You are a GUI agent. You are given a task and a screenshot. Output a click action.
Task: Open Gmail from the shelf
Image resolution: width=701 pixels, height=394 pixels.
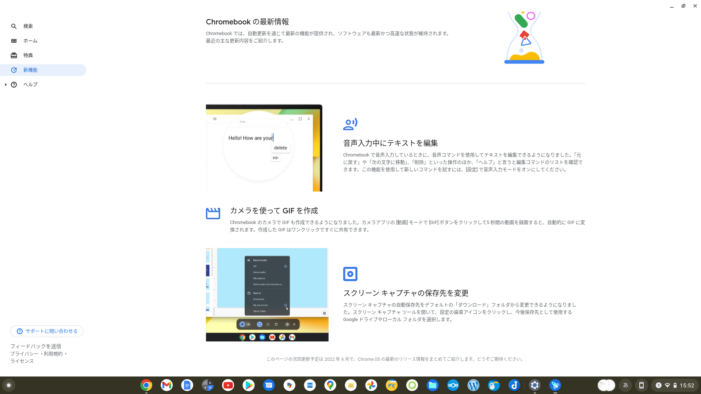(x=167, y=385)
